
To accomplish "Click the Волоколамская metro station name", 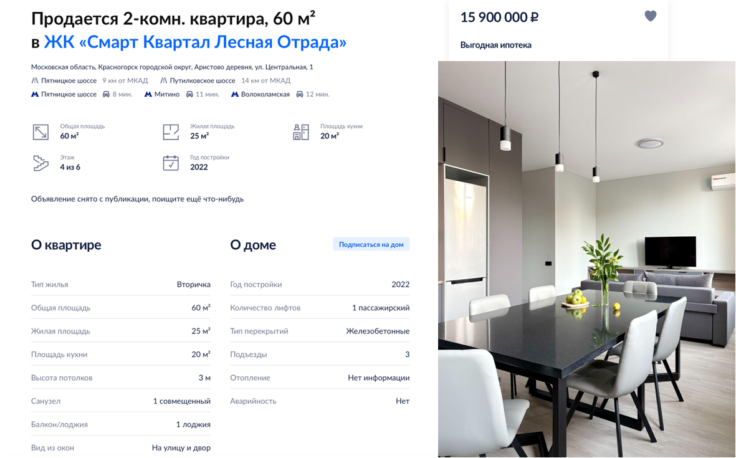I will tap(265, 94).
